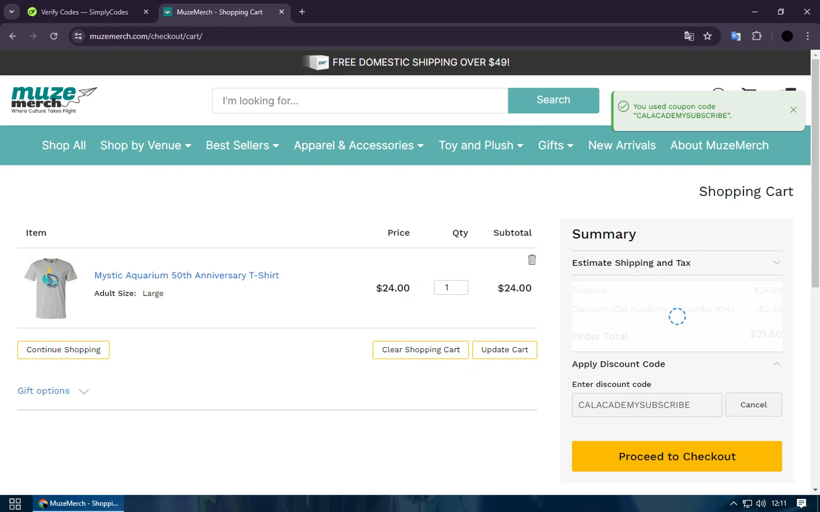Open the tab search dropdown arrow

pos(11,11)
